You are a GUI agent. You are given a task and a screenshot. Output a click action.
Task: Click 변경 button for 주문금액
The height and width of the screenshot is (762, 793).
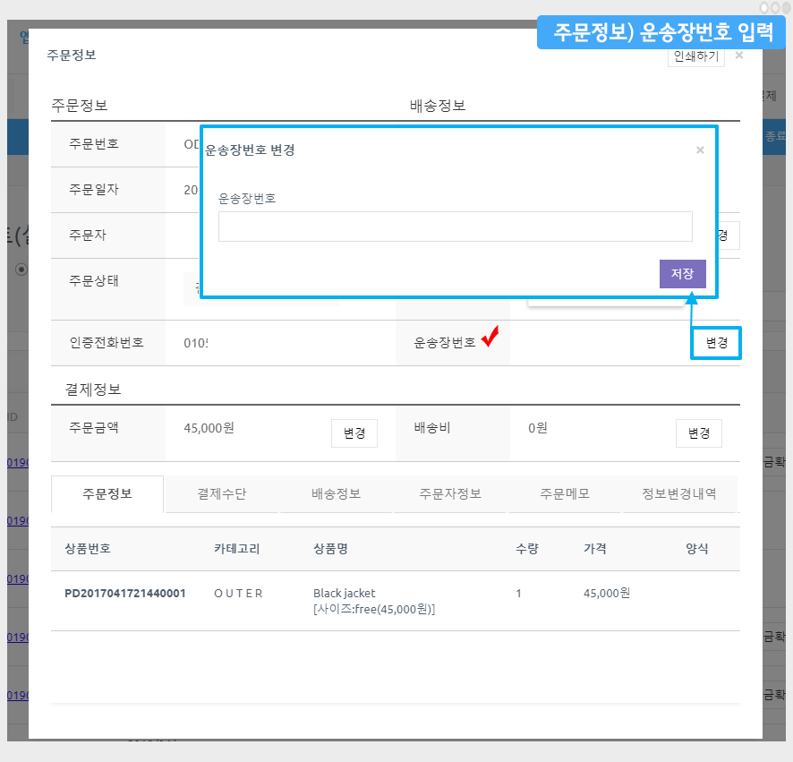tap(354, 432)
